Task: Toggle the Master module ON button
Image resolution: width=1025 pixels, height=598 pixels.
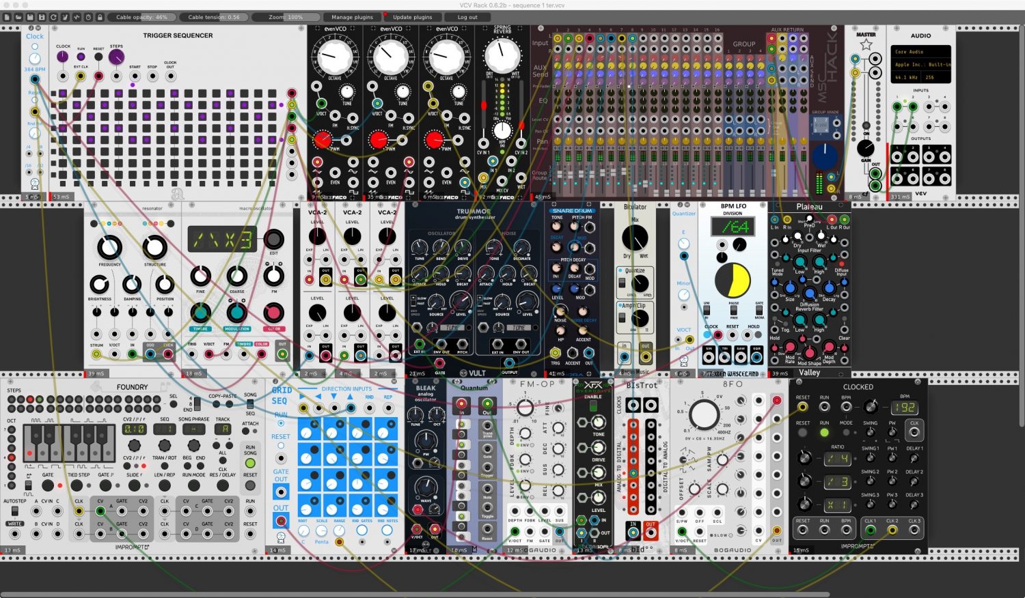Action: click(866, 125)
